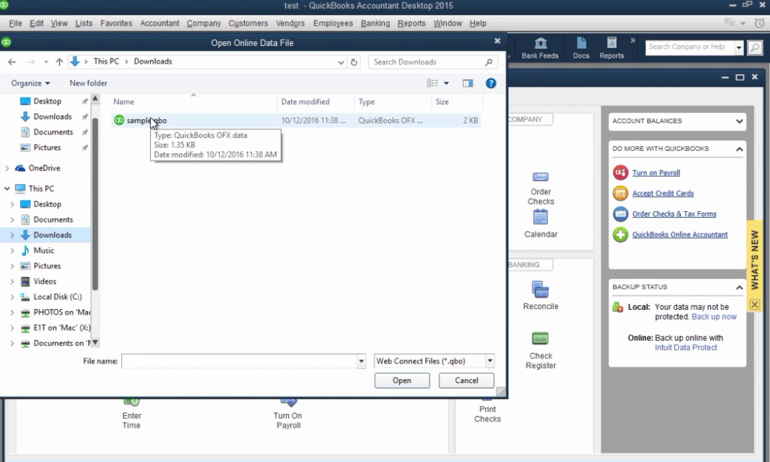Click the refresh button next to address bar
The width and height of the screenshot is (770, 462).
(x=353, y=62)
